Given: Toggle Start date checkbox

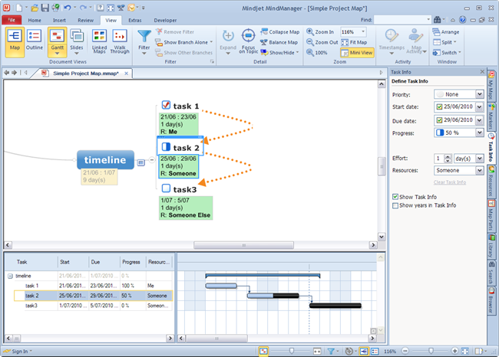Looking at the screenshot, I should [439, 106].
